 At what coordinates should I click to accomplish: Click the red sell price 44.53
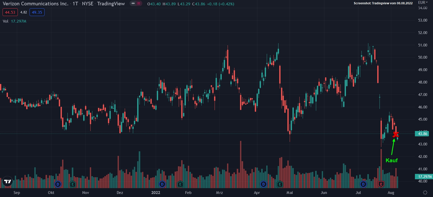10,12
